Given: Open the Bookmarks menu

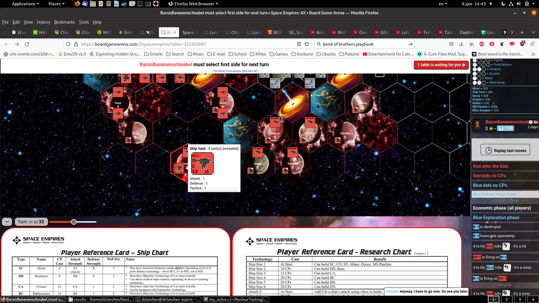Looking at the screenshot, I should pos(64,22).
